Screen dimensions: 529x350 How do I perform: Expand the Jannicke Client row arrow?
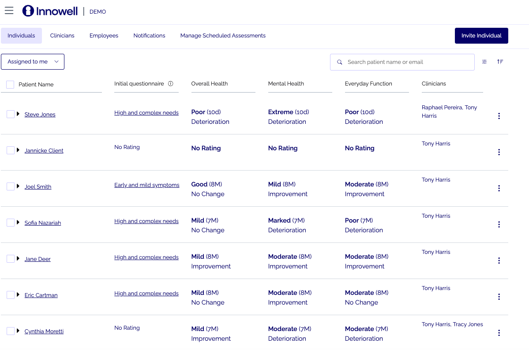tap(18, 150)
